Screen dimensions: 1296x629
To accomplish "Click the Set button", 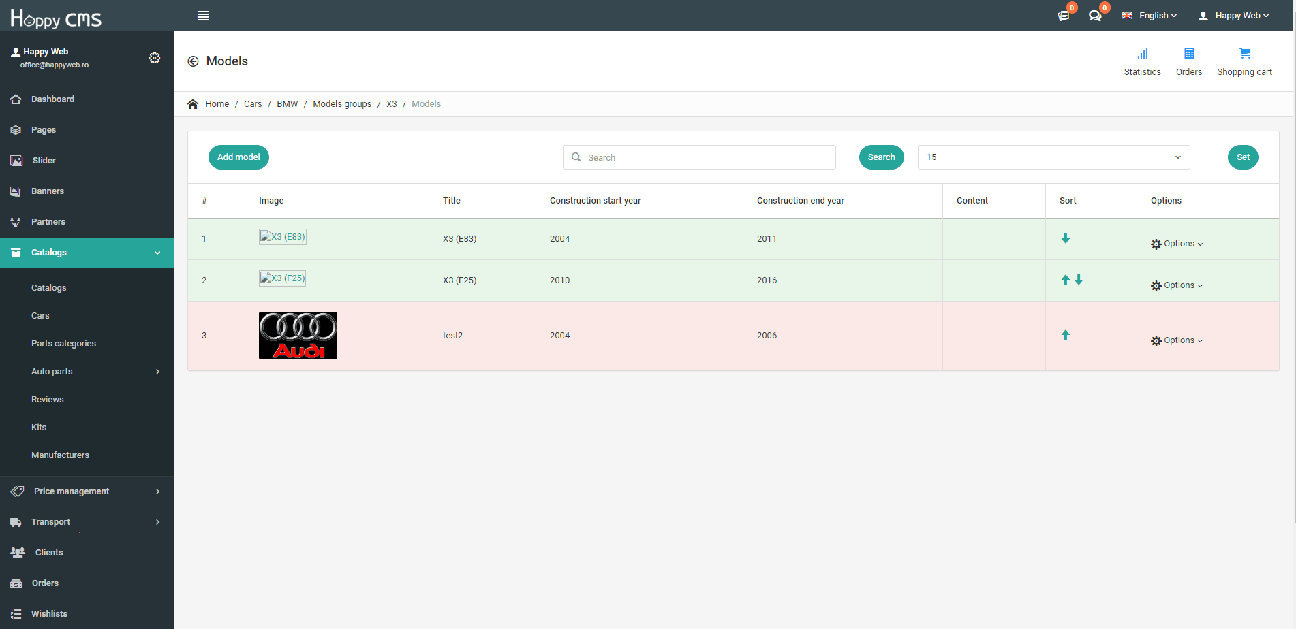I will point(1243,157).
